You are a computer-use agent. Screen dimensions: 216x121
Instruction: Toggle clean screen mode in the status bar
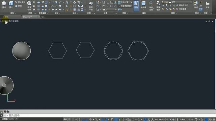210,120
